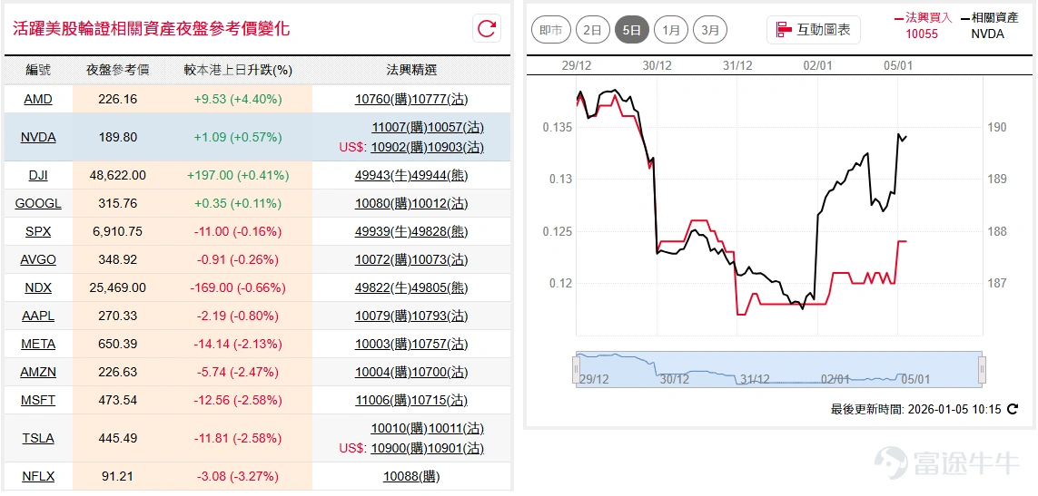Select NVDA price cell 189.80
1038x496 pixels.
[116, 138]
